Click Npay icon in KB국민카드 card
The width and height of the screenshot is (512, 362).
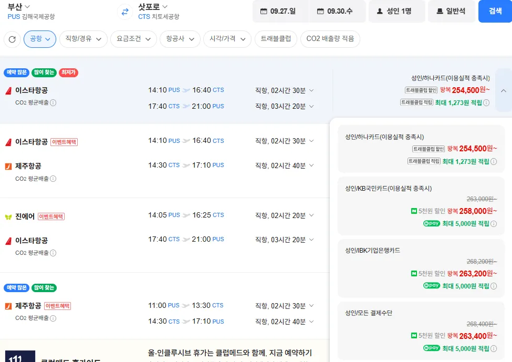point(431,223)
